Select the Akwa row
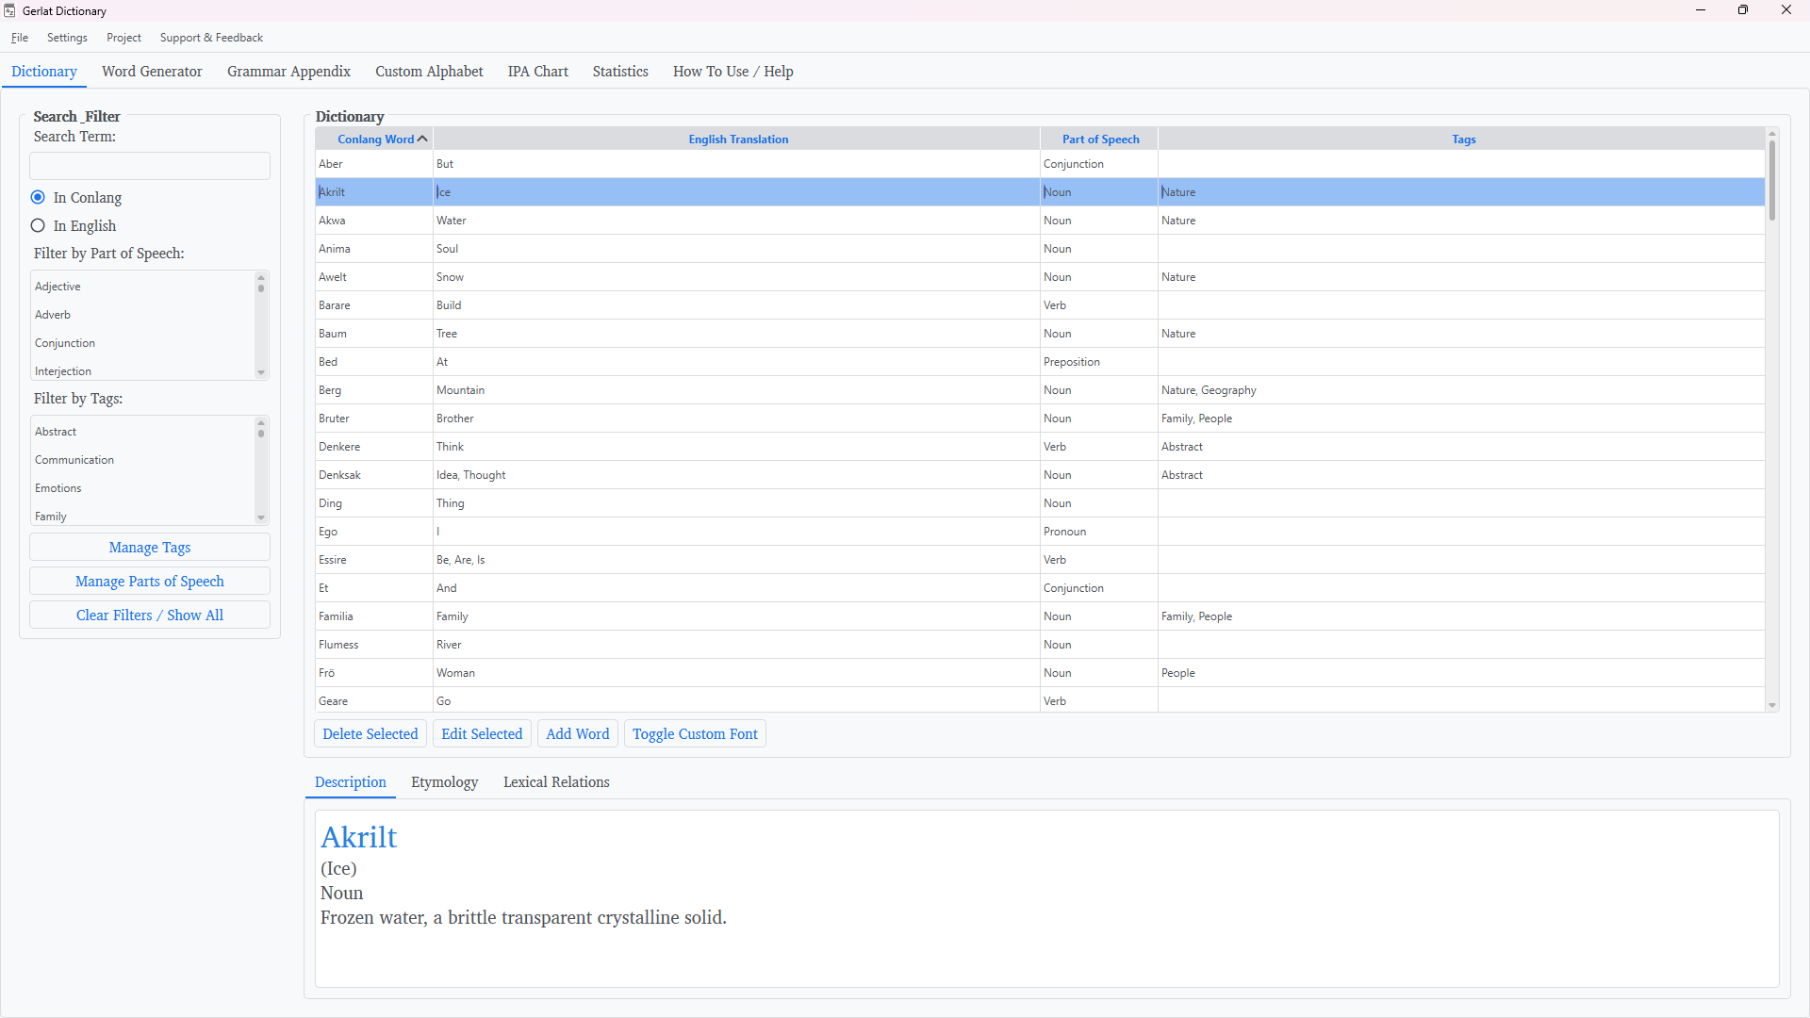1810x1018 pixels. (1040, 221)
